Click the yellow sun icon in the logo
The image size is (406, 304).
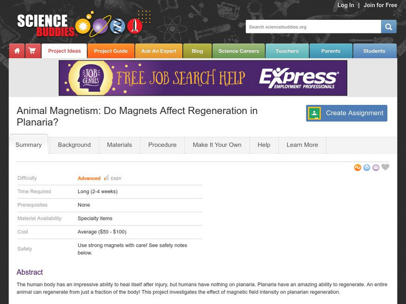click(x=82, y=26)
